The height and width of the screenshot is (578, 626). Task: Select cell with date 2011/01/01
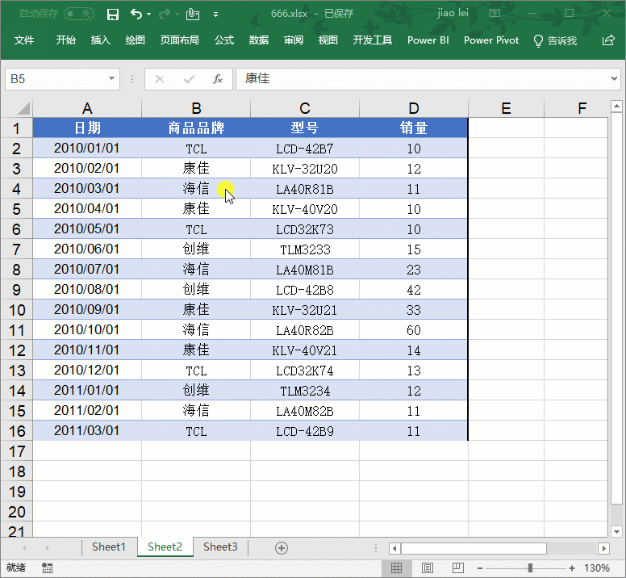[x=87, y=390]
